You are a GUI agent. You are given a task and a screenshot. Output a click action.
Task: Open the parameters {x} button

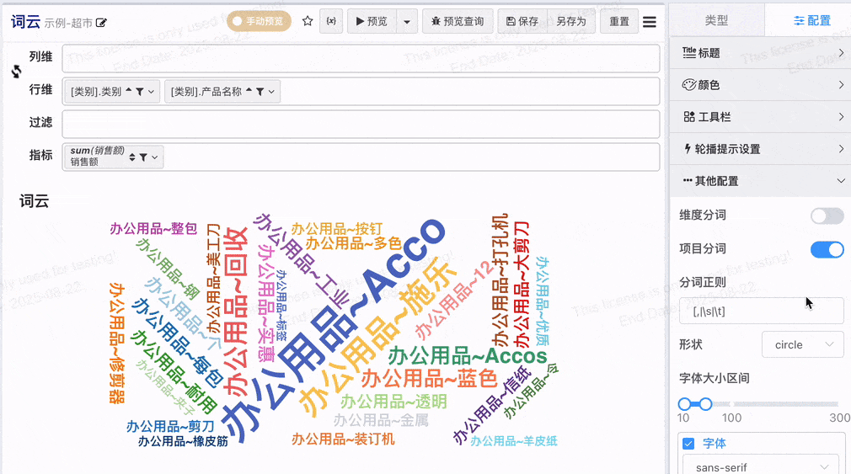tap(331, 21)
